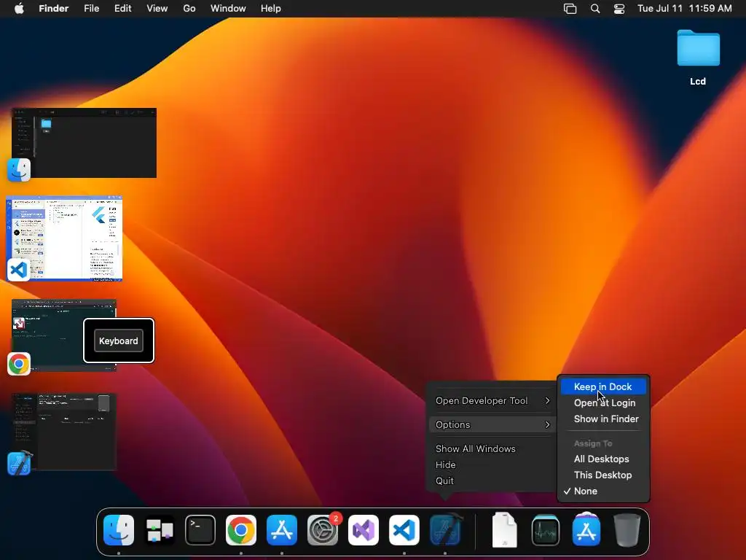The width and height of the screenshot is (746, 560).
Task: Switch to the Finder window thumbnail in Stage Manager
Action: coord(85,143)
